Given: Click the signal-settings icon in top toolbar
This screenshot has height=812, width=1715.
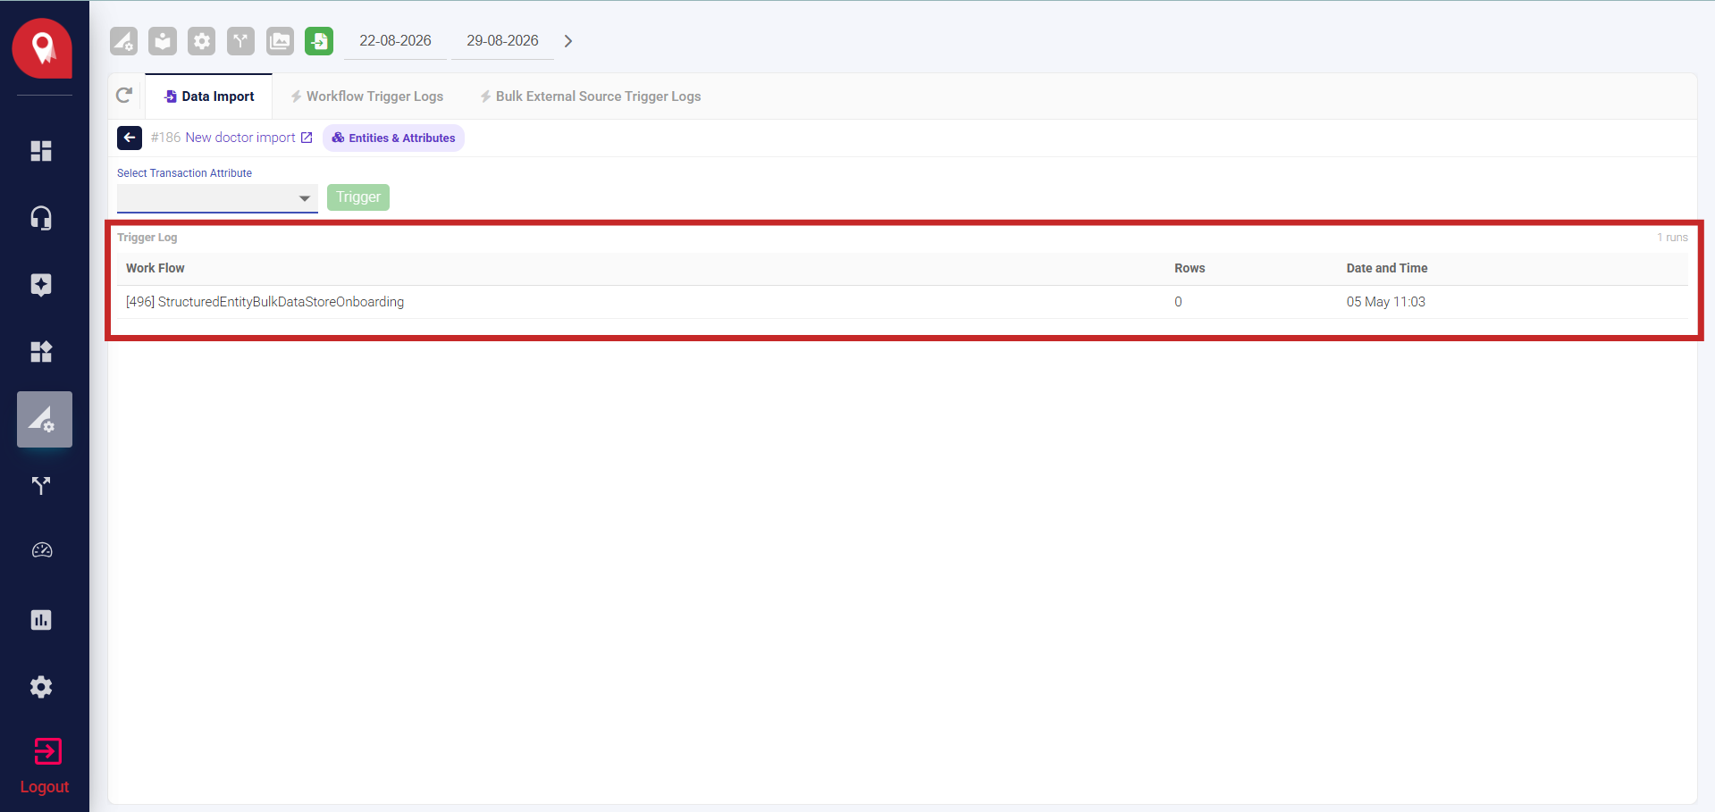Looking at the screenshot, I should coord(123,41).
